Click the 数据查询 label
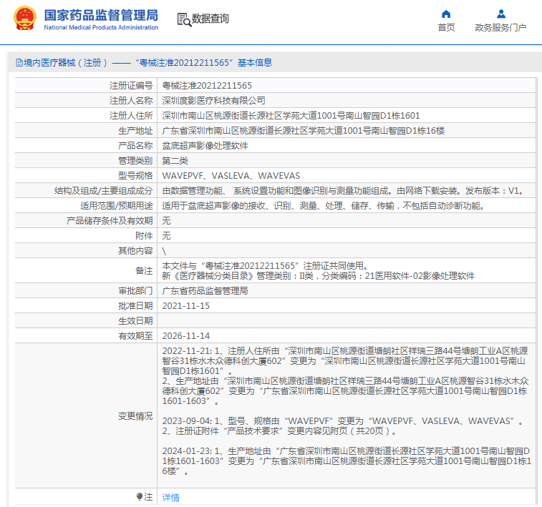The height and width of the screenshot is (507, 542). 210,19
